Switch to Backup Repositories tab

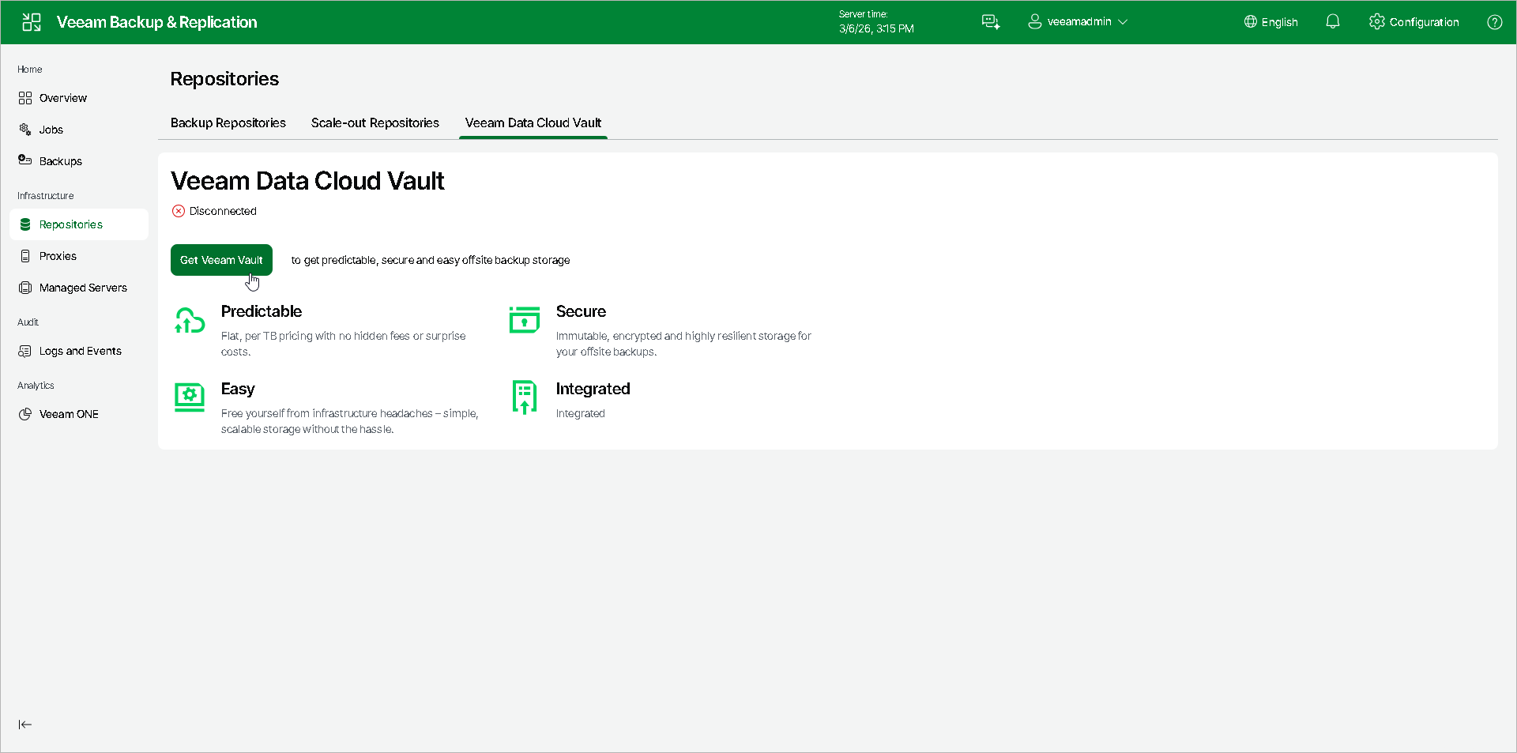coord(228,123)
